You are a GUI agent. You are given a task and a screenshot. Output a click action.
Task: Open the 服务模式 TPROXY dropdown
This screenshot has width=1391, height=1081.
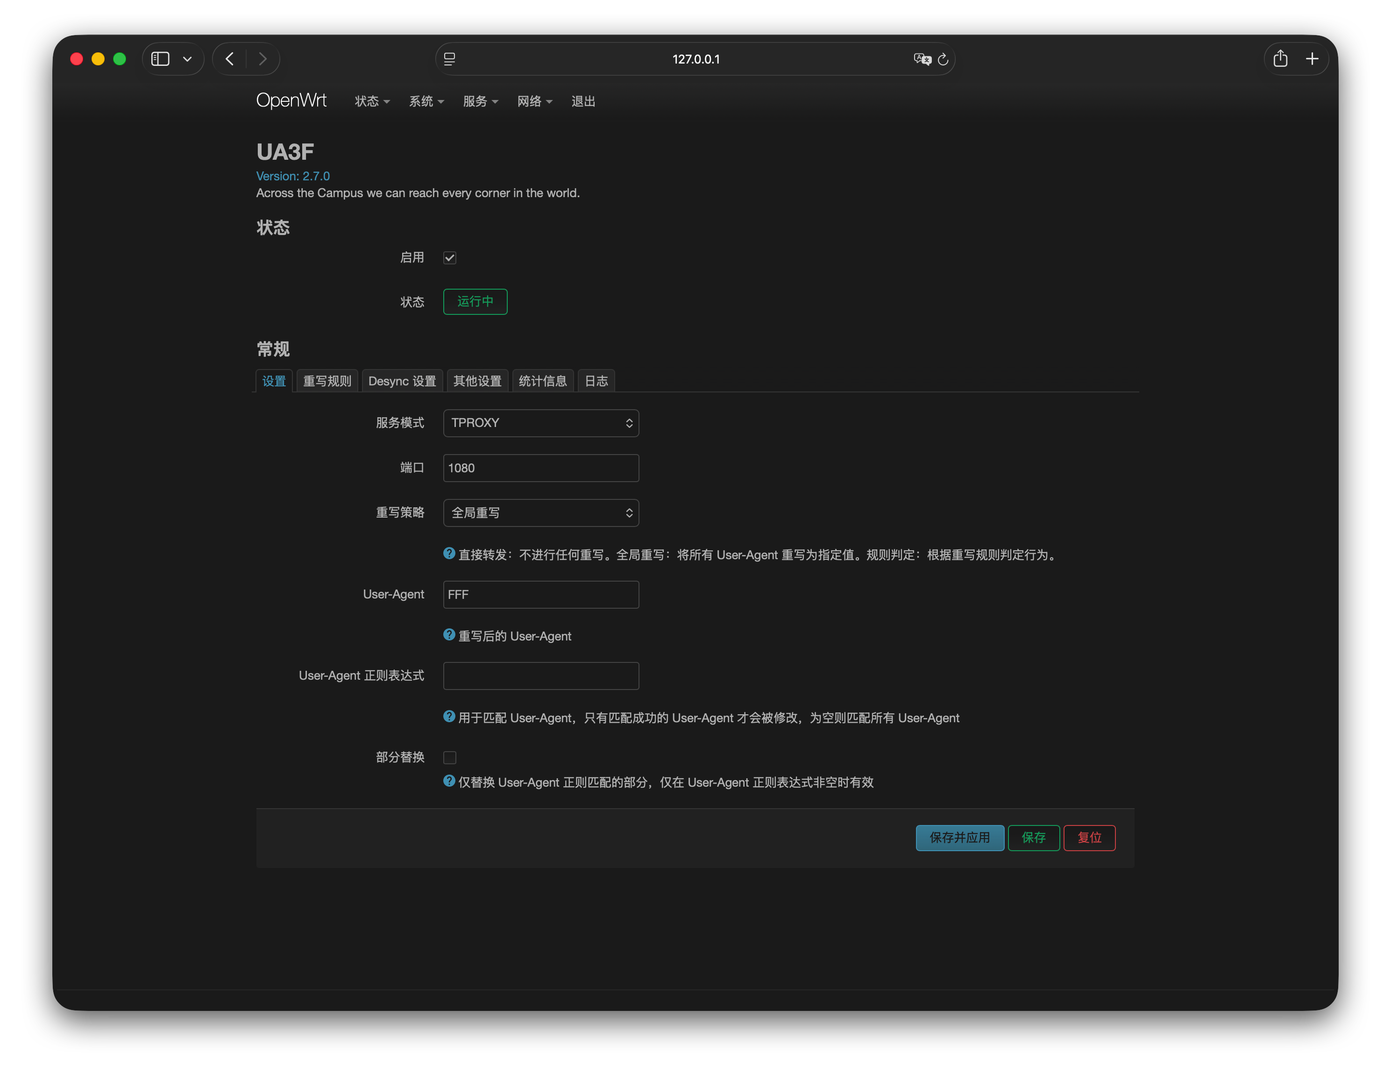541,423
